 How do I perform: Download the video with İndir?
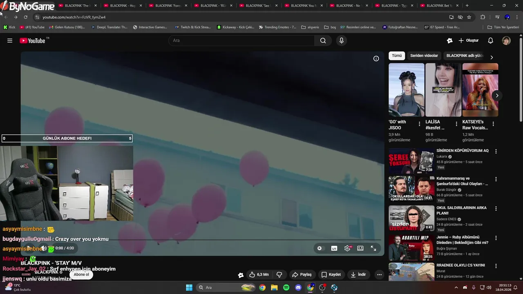pos(358,274)
